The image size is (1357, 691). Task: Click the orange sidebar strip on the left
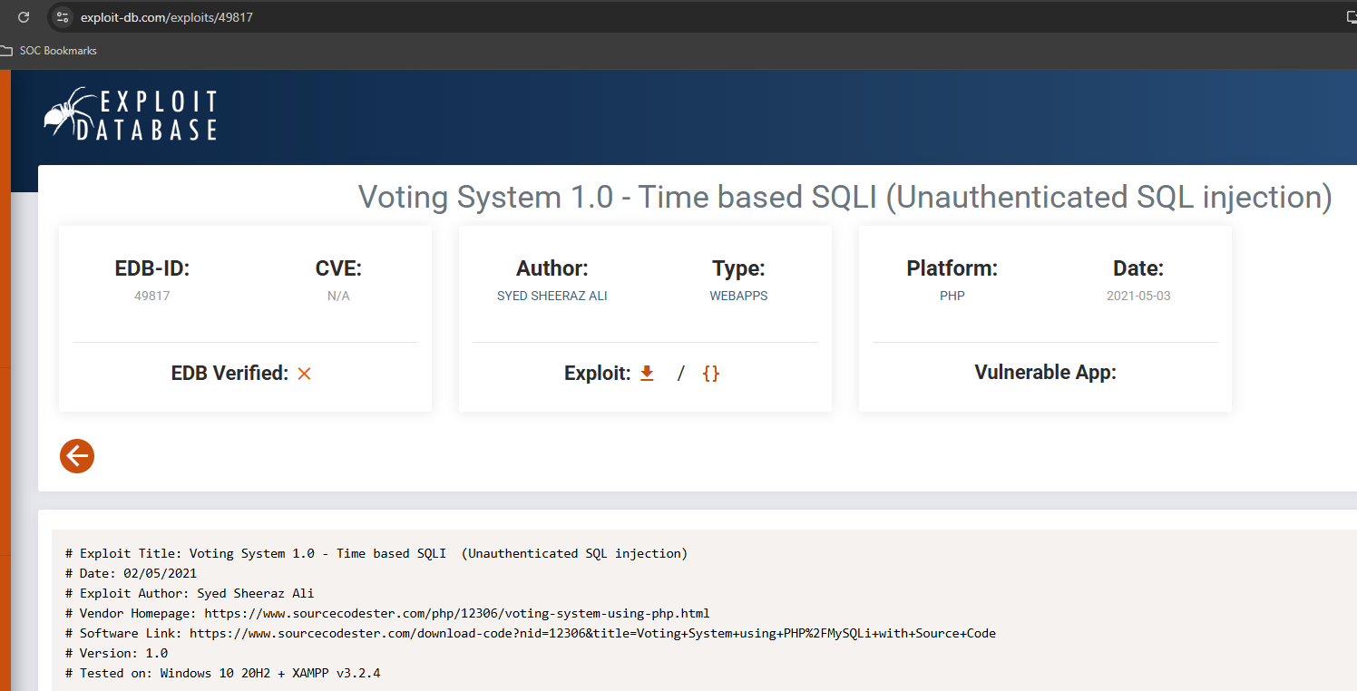pos(5,363)
